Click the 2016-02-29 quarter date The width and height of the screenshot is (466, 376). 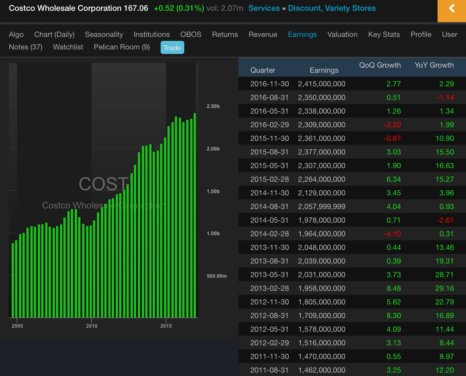pos(269,125)
